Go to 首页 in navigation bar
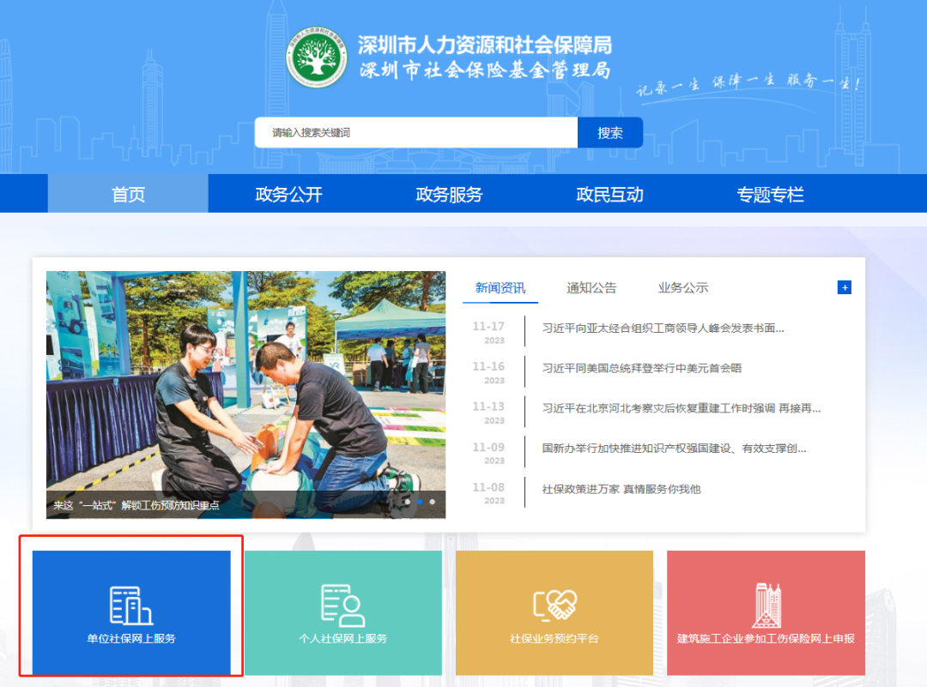The height and width of the screenshot is (687, 927). point(128,194)
